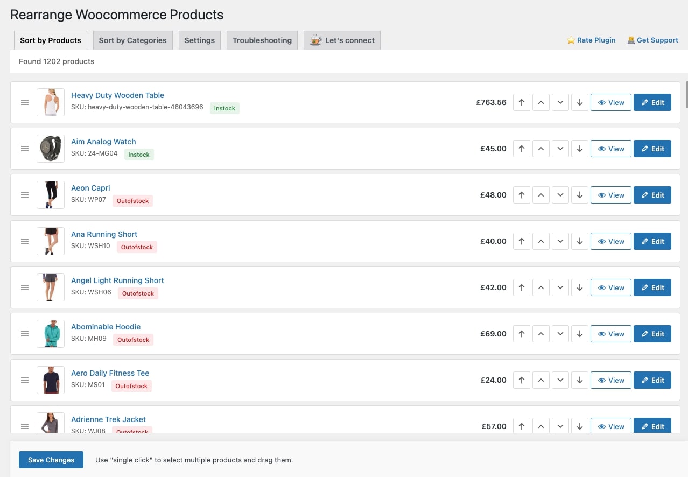Click the Save Changes button

click(51, 460)
